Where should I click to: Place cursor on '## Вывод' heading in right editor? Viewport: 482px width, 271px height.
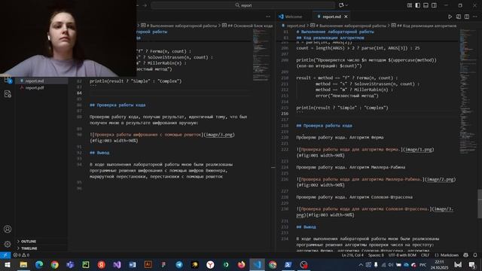(306, 227)
